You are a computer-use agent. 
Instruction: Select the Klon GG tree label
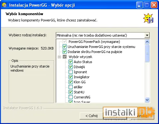[80, 82]
